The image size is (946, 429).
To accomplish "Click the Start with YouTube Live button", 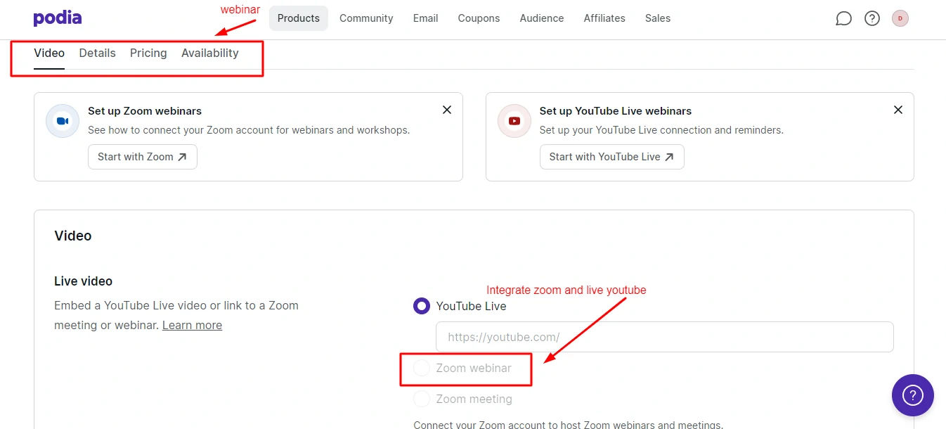I will pos(612,157).
